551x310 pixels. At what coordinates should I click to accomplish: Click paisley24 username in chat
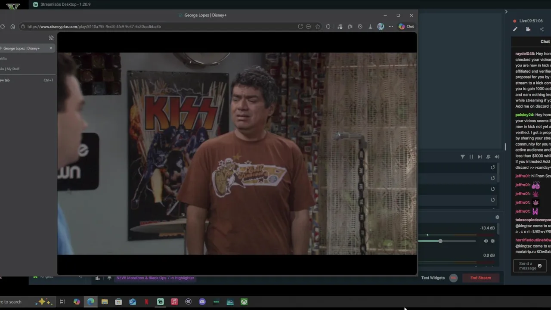524,115
